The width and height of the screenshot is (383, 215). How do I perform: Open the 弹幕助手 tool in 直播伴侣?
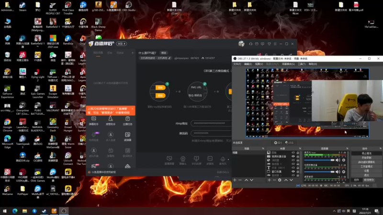click(x=94, y=121)
